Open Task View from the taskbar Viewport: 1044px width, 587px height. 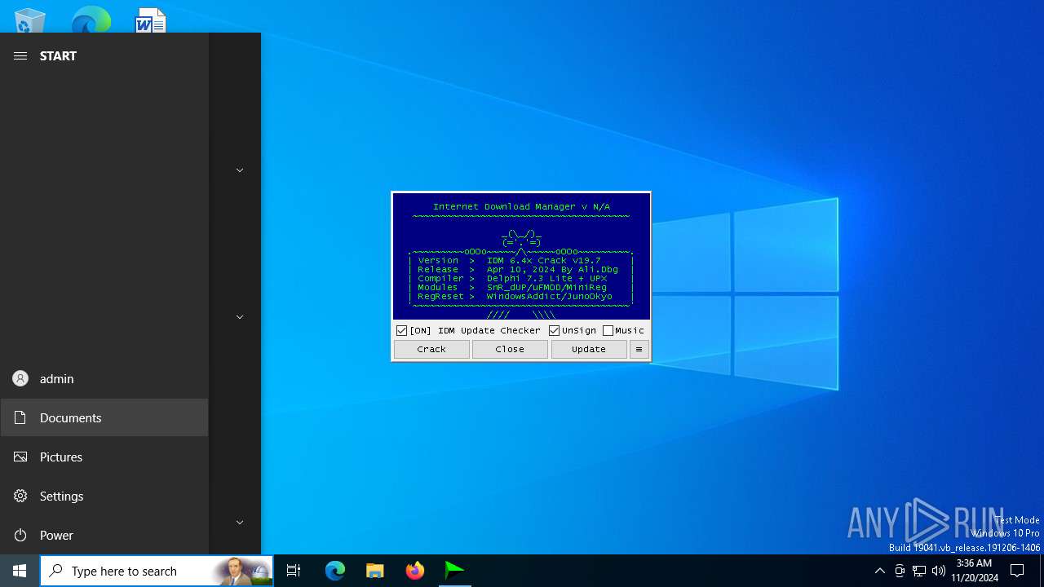click(294, 571)
